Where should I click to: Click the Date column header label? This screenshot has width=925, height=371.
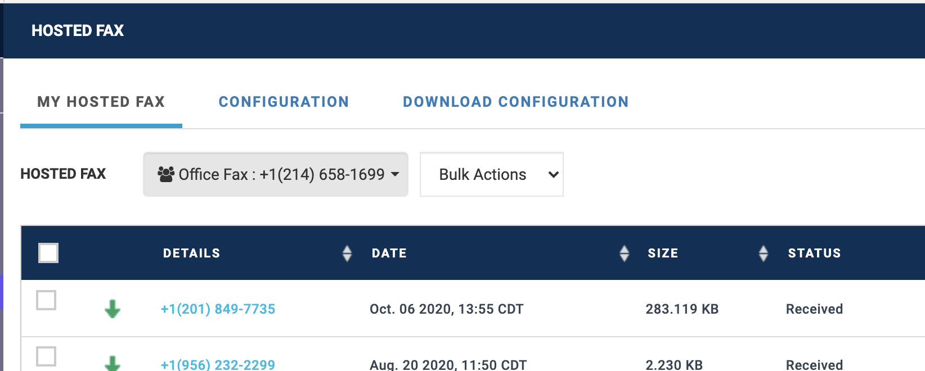point(389,254)
